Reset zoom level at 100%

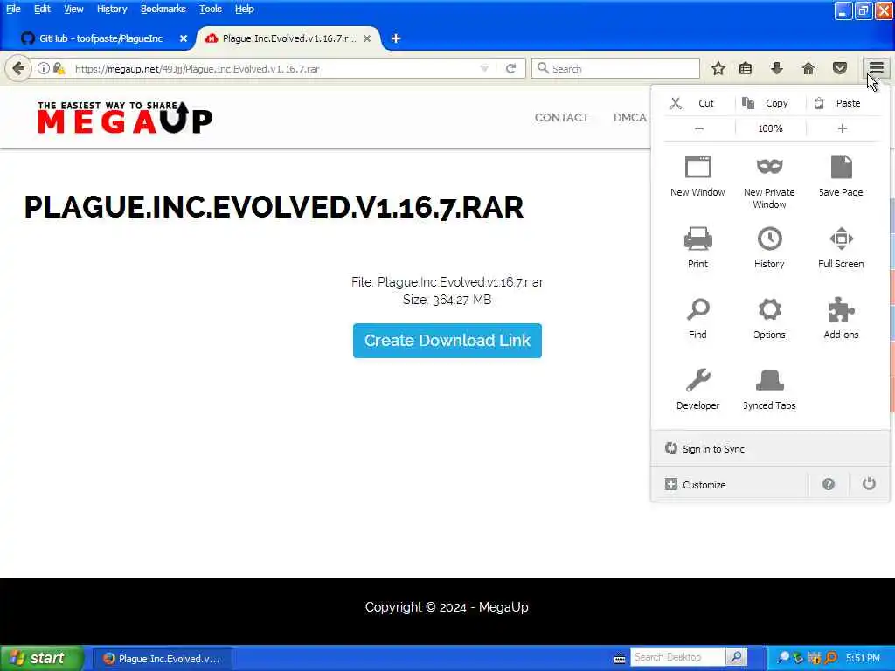pyautogui.click(x=770, y=128)
